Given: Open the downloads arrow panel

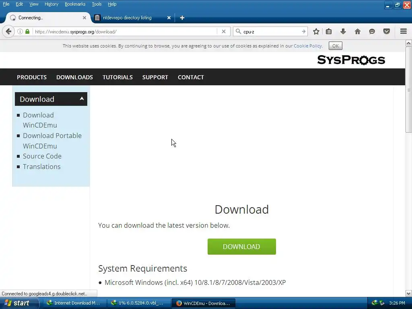Looking at the screenshot, I should click(343, 31).
